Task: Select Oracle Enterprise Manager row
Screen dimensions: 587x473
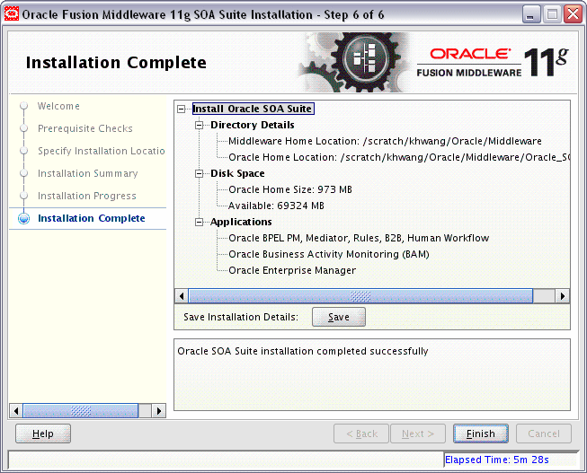Action: (292, 270)
